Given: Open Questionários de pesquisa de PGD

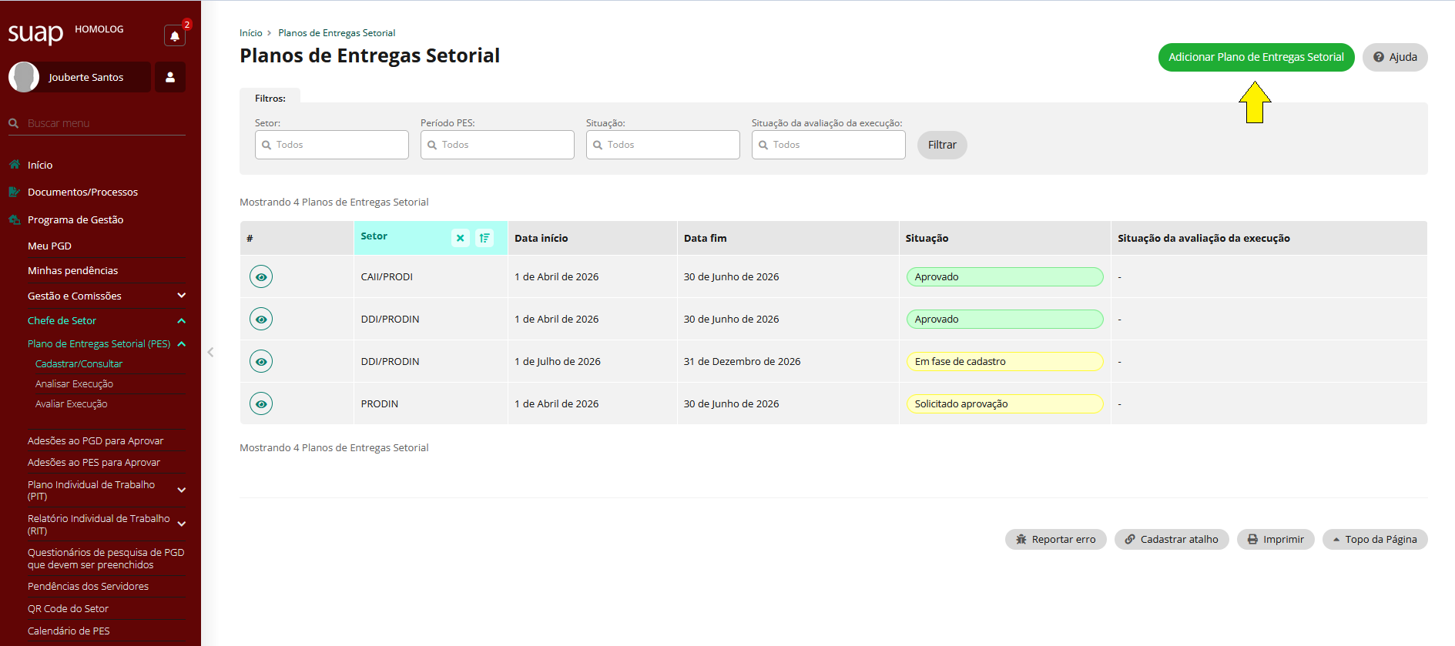Looking at the screenshot, I should (106, 558).
